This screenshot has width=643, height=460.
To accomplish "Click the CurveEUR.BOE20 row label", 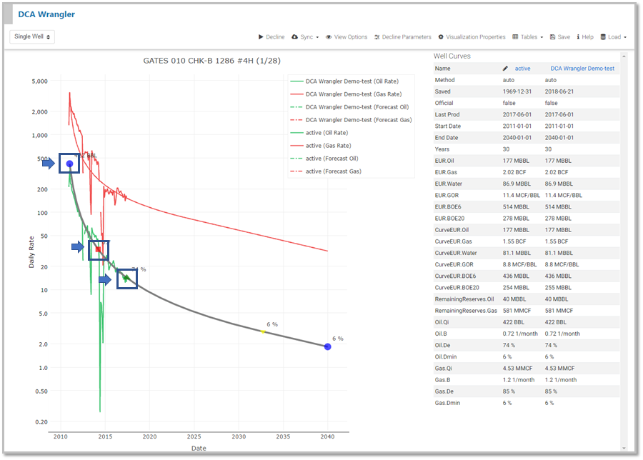I will click(457, 288).
